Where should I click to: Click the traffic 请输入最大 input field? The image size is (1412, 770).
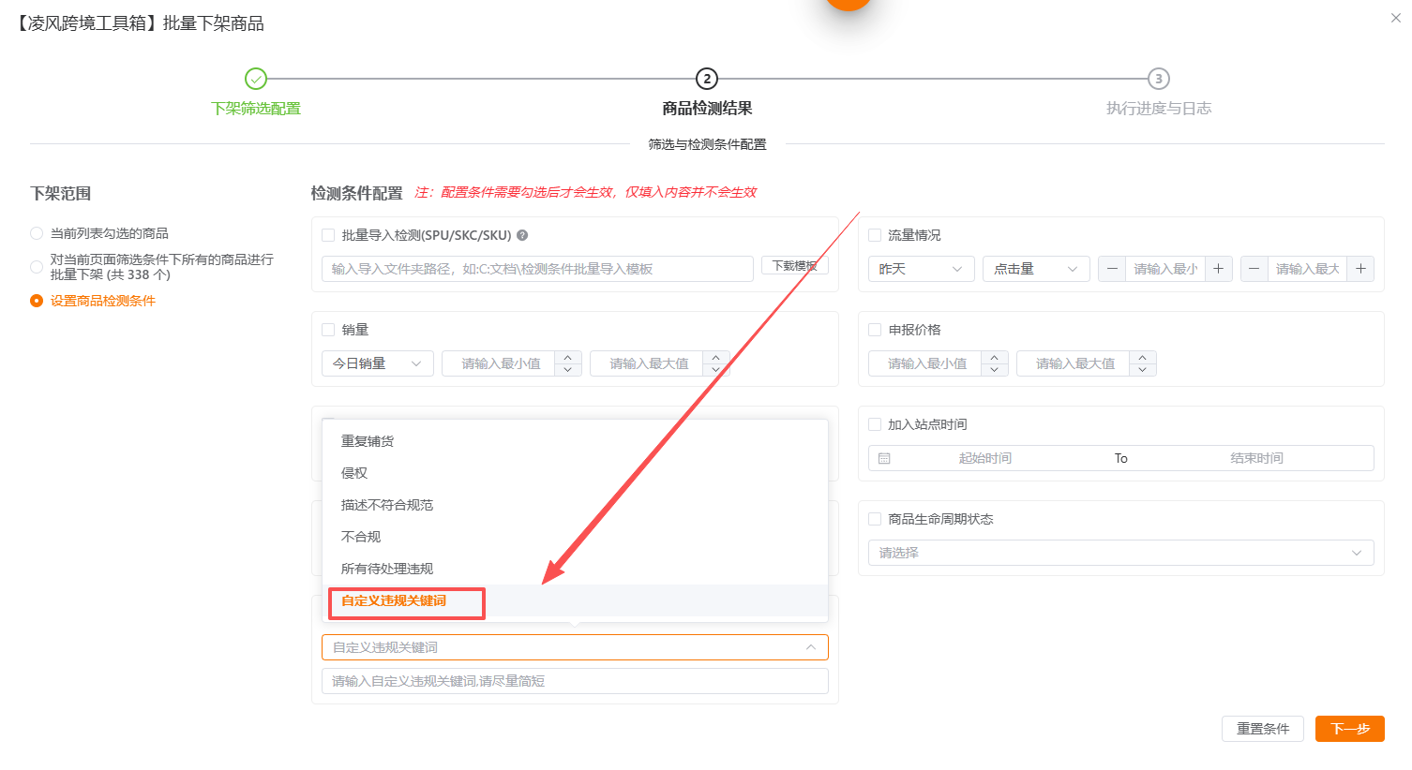pyautogui.click(x=1307, y=269)
